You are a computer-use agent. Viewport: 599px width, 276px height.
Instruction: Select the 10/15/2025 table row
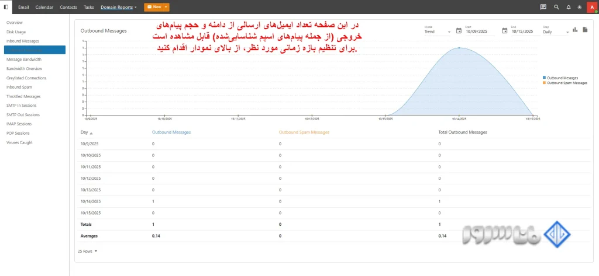(x=333, y=213)
